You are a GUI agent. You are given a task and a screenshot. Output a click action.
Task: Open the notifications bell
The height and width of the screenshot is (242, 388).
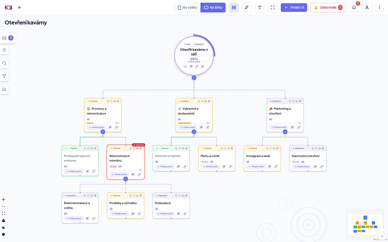[354, 8]
